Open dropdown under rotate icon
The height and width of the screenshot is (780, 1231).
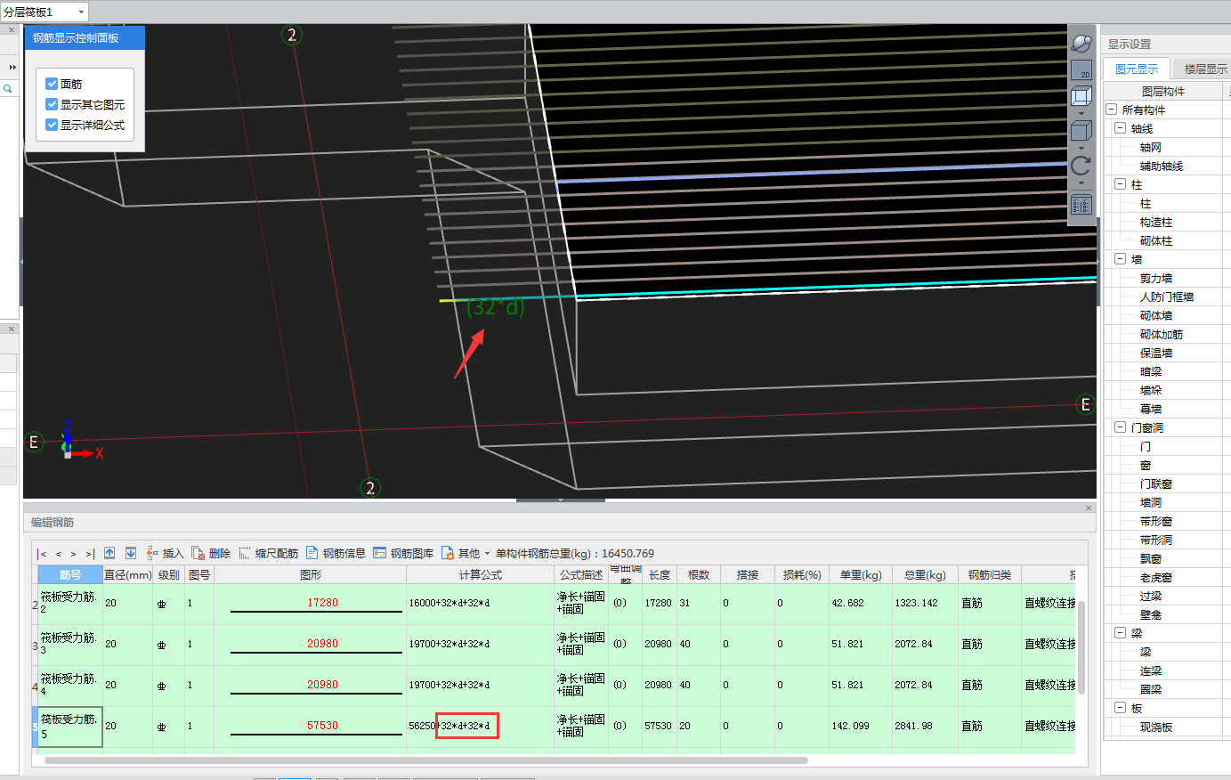pos(1081,183)
